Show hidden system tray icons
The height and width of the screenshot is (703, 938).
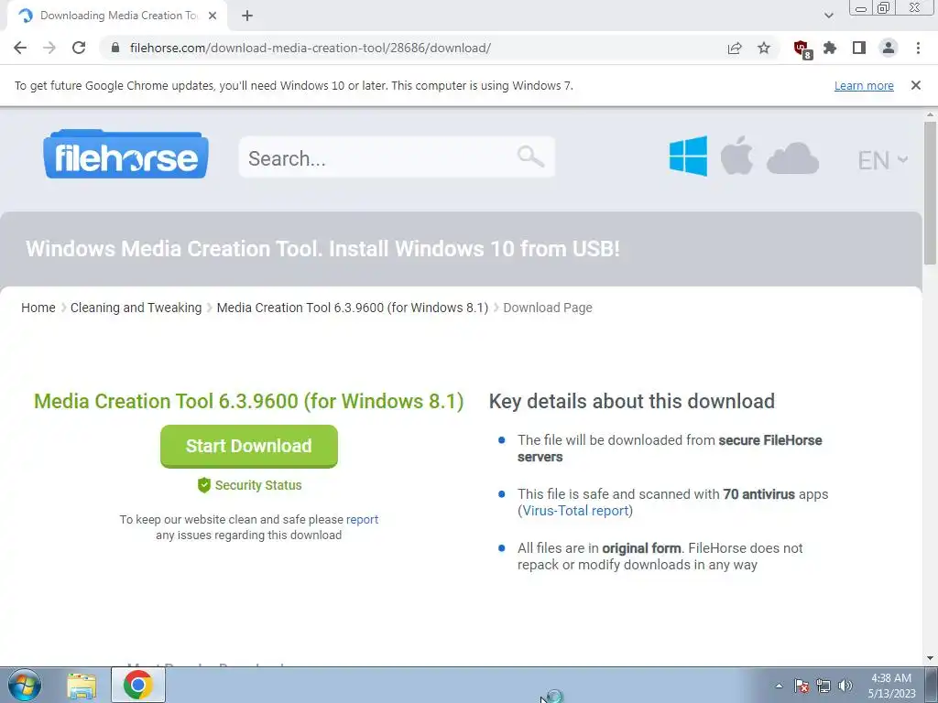[x=779, y=686]
